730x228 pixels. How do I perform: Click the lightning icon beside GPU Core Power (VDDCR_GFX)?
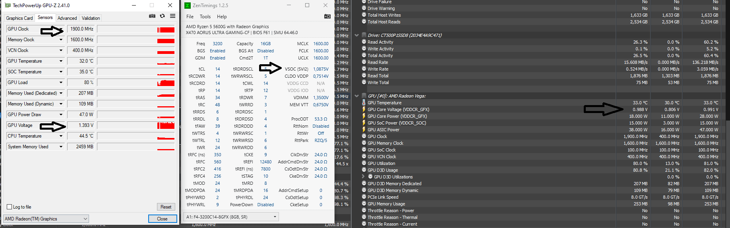point(364,116)
